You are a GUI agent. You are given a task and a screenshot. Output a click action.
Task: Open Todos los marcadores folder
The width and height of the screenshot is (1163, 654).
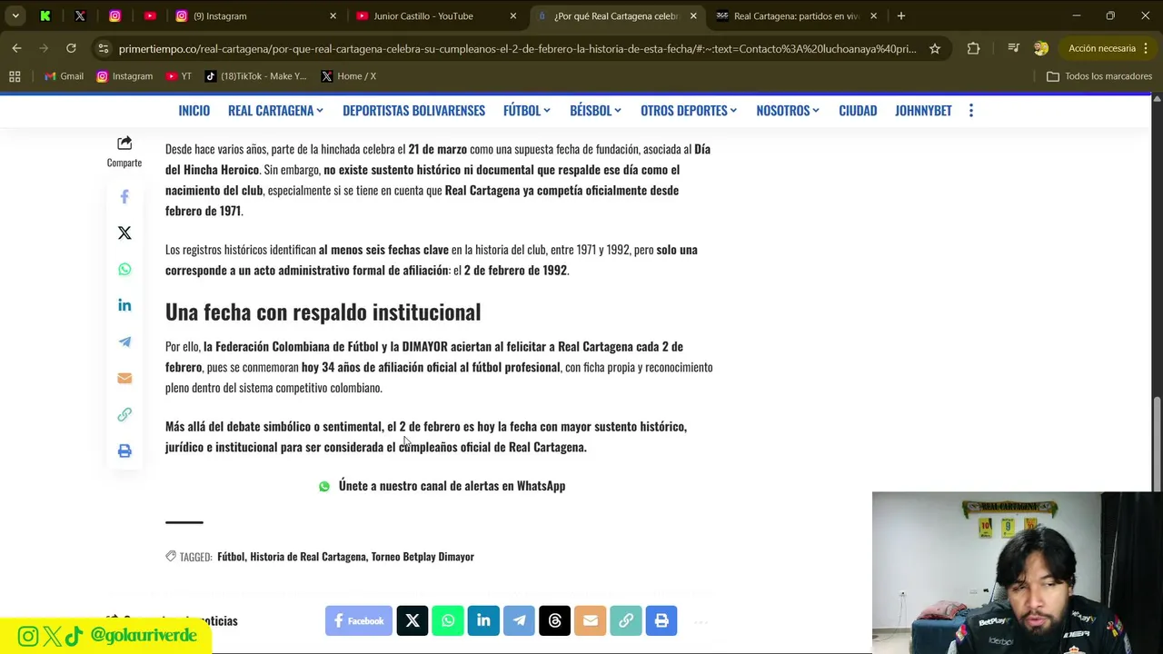coord(1099,76)
